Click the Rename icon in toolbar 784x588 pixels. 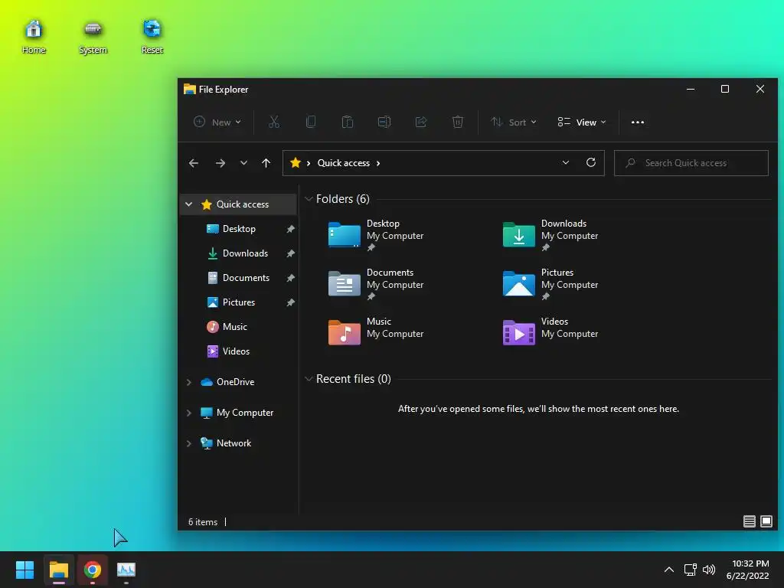pyautogui.click(x=384, y=122)
